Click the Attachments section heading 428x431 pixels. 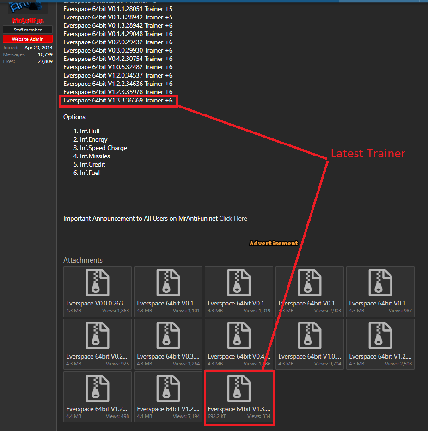pyautogui.click(x=83, y=260)
